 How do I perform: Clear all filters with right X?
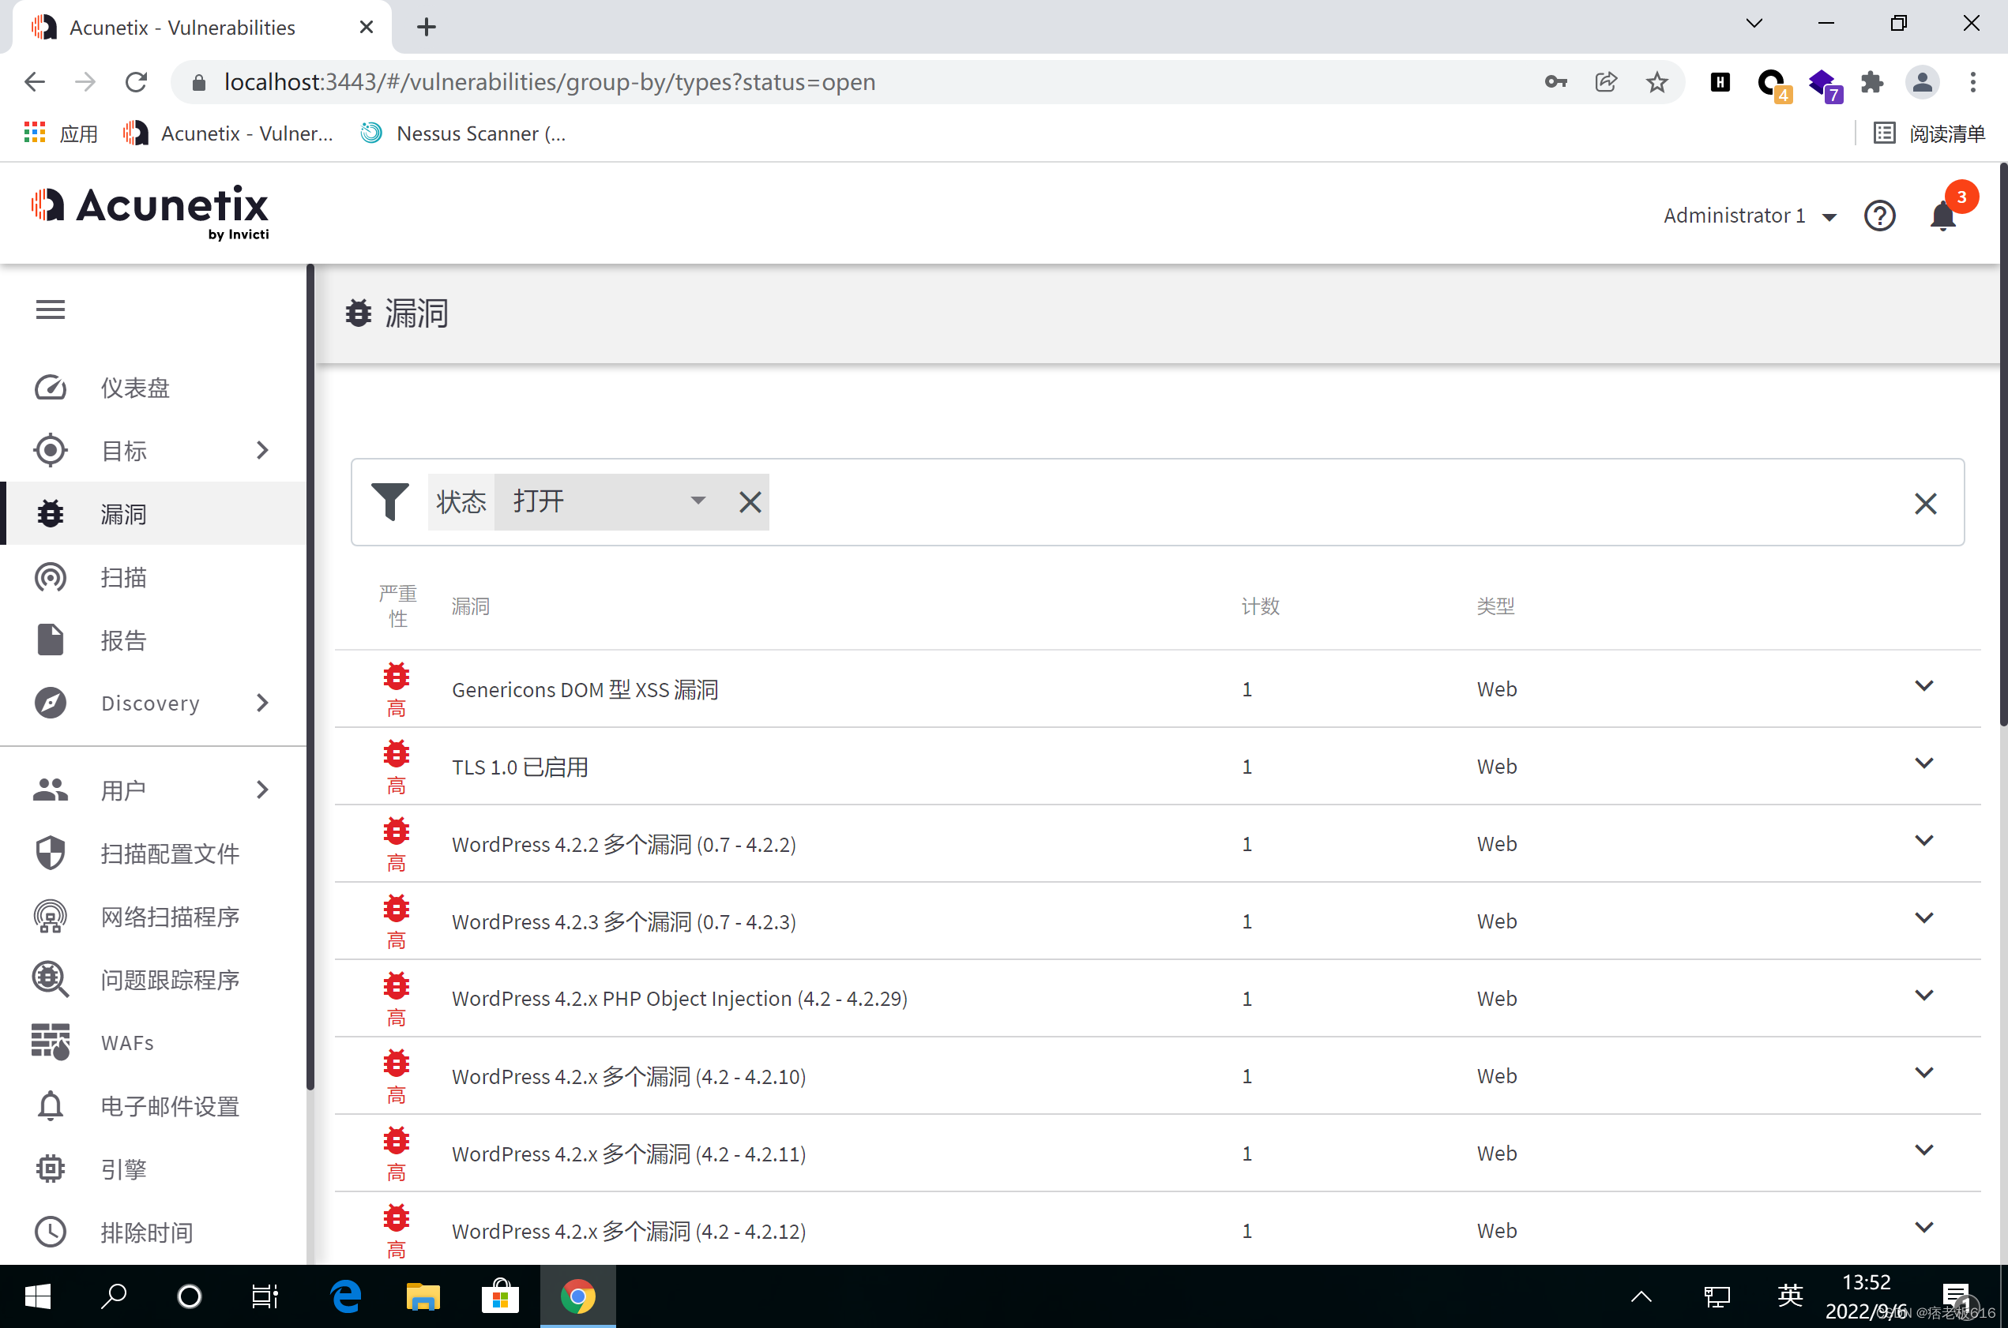[1925, 504]
